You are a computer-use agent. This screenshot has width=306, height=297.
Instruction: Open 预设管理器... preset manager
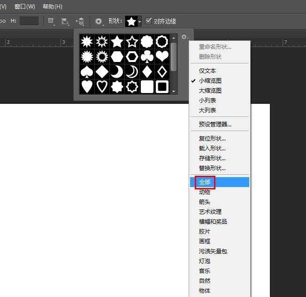215,125
